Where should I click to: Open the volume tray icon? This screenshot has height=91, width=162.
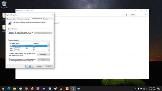[147, 89]
